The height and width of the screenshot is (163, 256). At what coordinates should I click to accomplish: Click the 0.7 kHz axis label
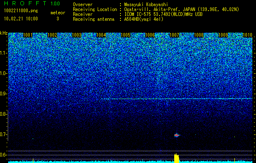(3, 134)
